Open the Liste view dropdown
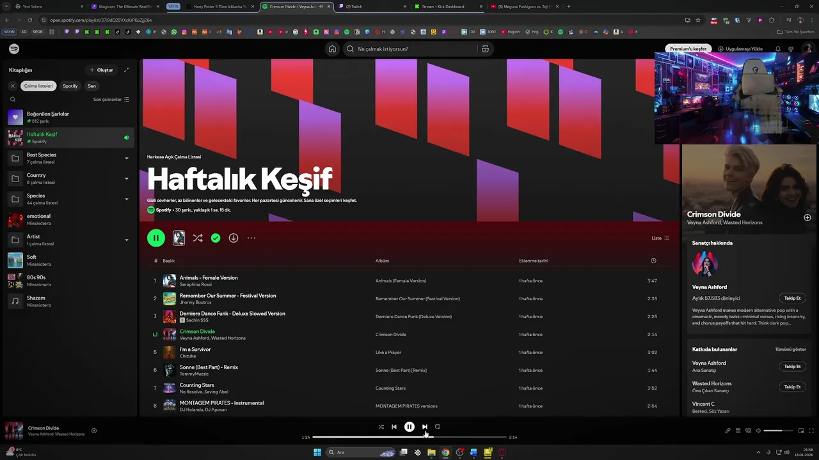 pyautogui.click(x=660, y=238)
